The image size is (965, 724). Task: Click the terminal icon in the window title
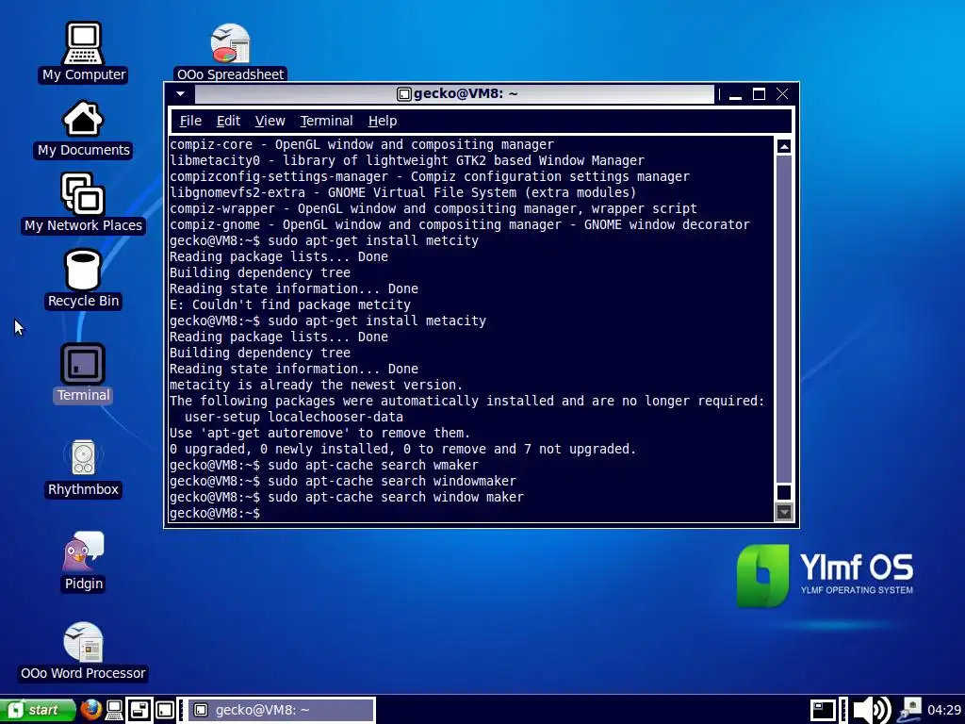[x=403, y=93]
